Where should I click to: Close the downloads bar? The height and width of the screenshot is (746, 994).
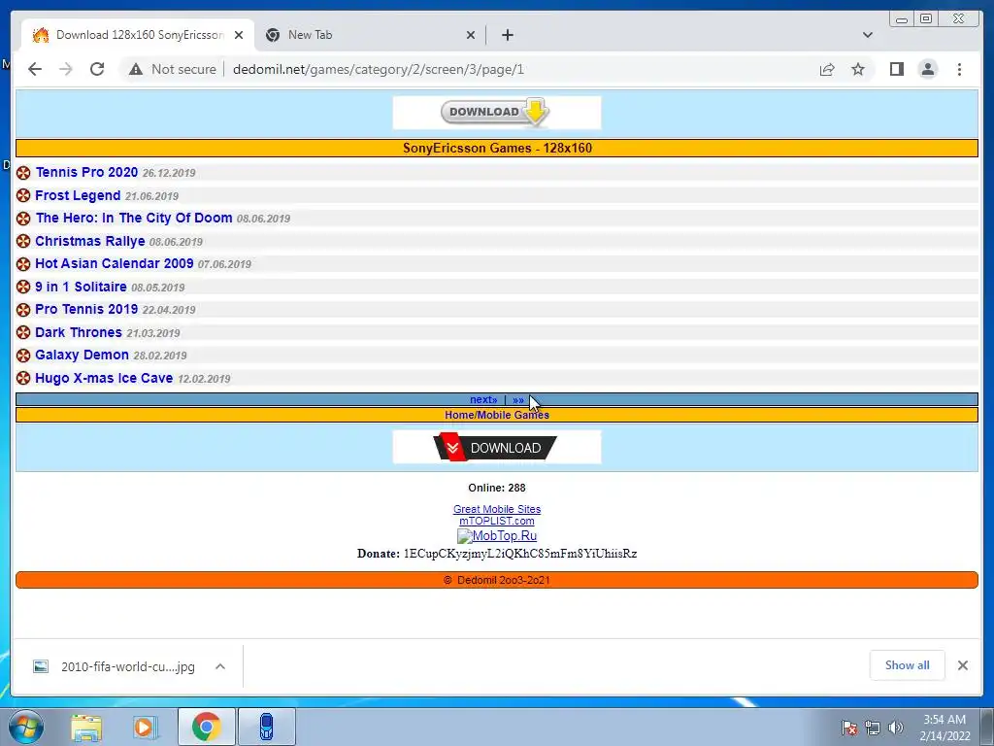[962, 665]
